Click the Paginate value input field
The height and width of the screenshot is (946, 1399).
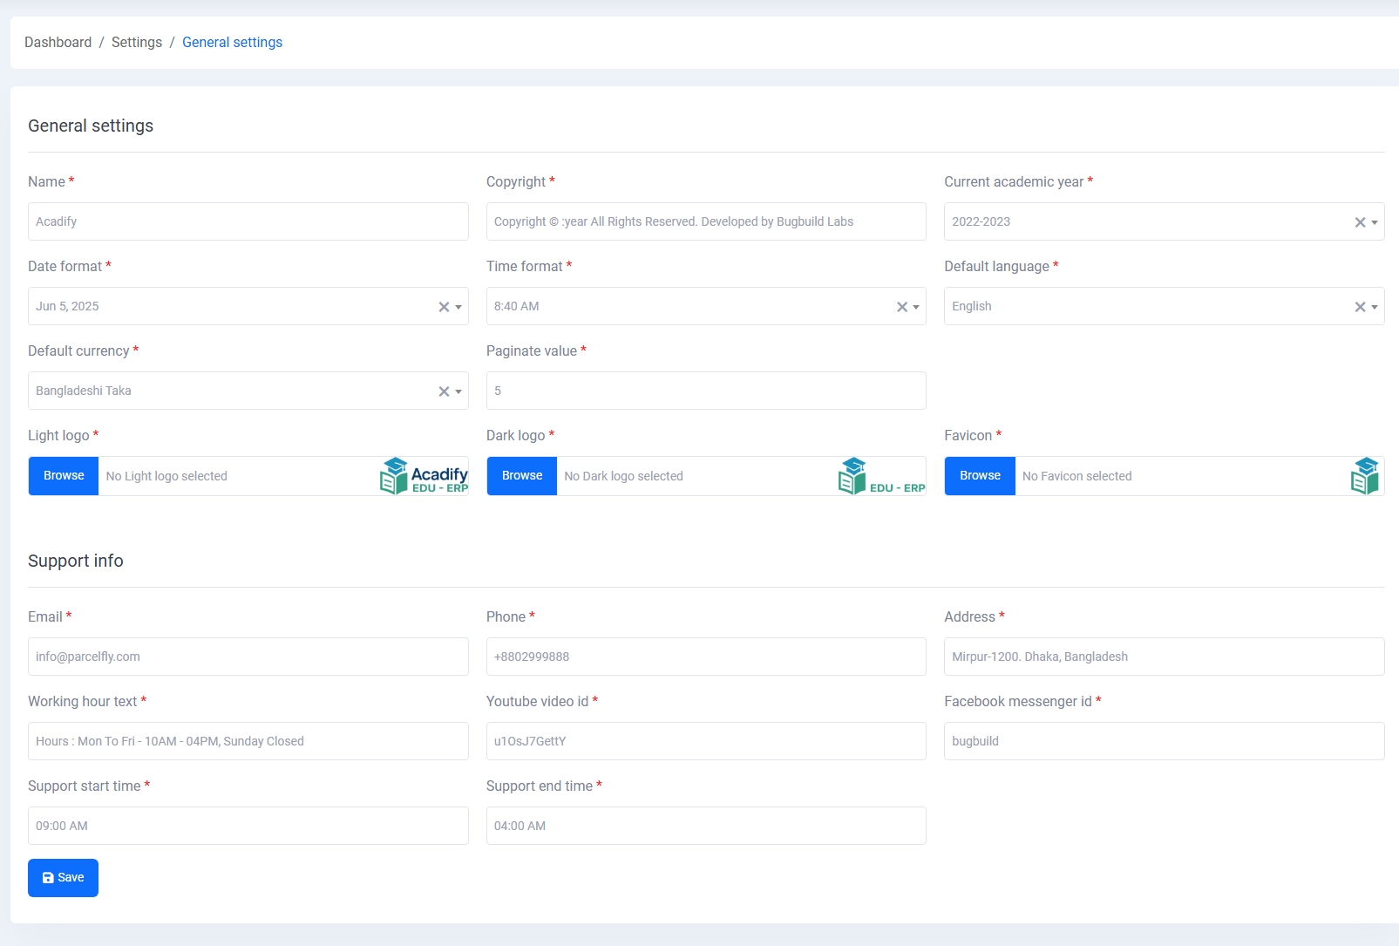706,391
